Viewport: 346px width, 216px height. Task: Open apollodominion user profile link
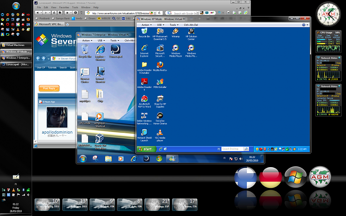[x=57, y=132]
